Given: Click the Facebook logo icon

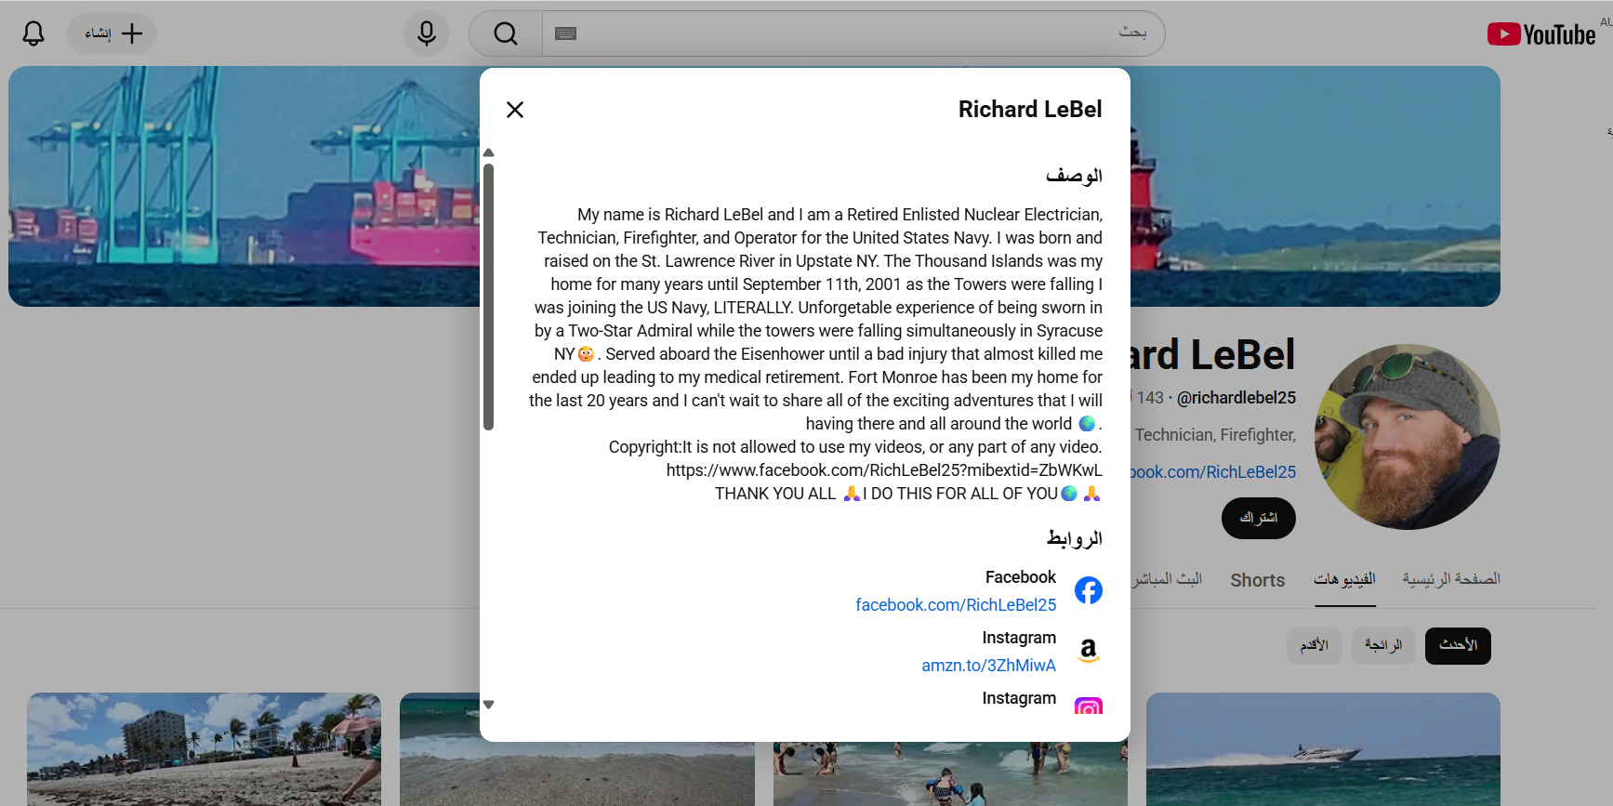Looking at the screenshot, I should point(1089,590).
